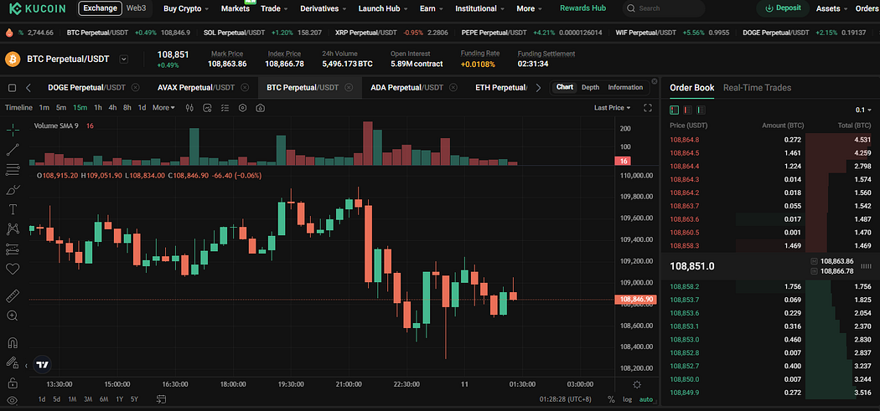Toggle the percent scale on chart

coord(611,399)
